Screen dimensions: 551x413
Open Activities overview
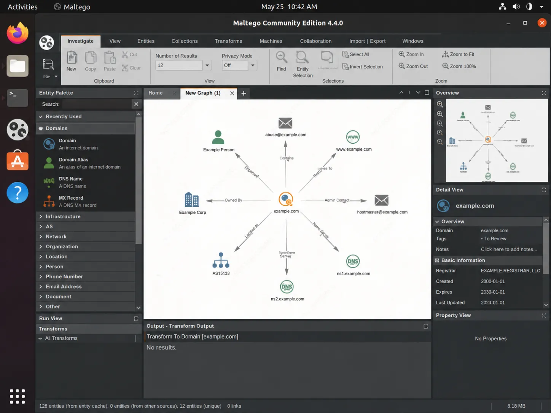(22, 7)
